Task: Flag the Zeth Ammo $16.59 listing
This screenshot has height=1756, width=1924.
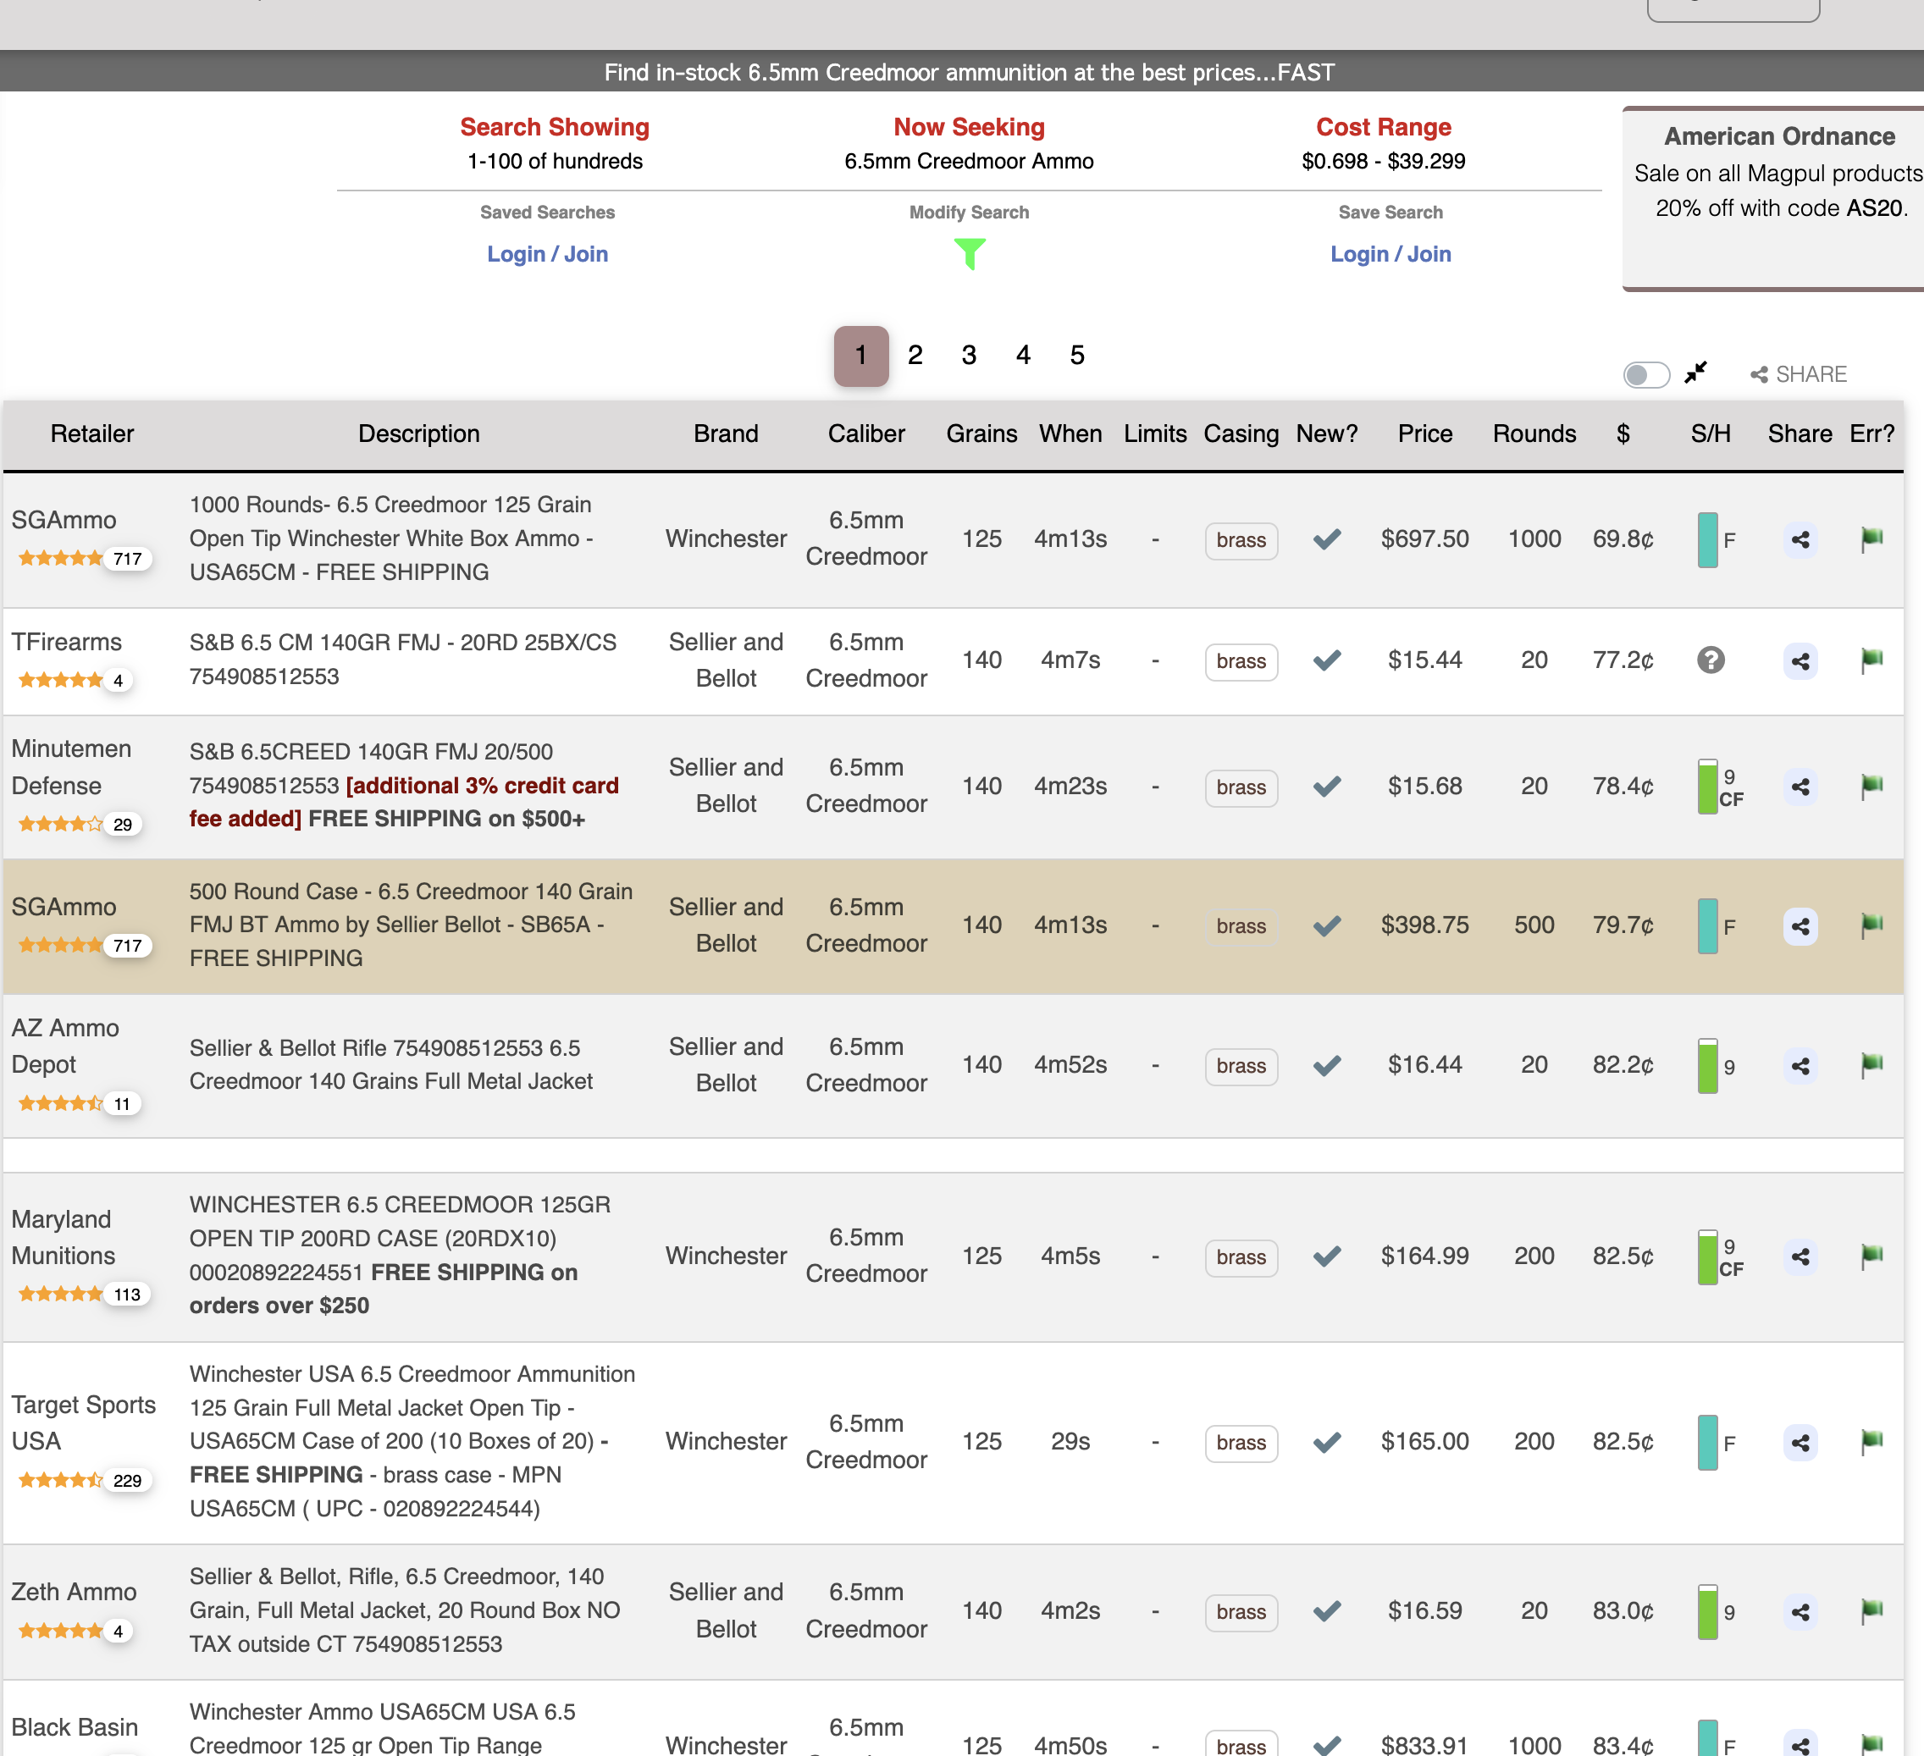Action: (1871, 1611)
